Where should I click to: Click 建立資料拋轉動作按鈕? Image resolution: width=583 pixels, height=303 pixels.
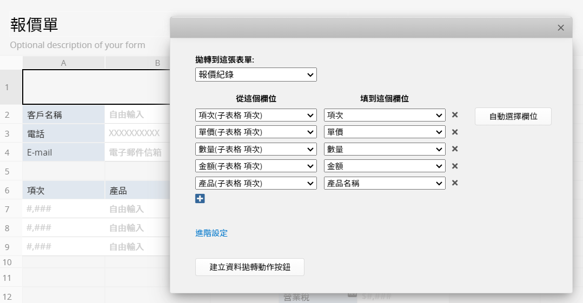(x=249, y=267)
